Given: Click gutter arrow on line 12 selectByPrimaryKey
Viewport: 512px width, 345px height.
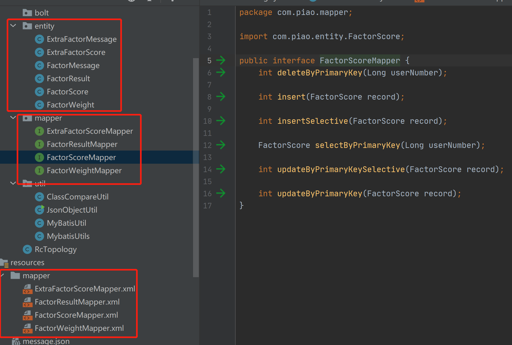Looking at the screenshot, I should [x=221, y=145].
